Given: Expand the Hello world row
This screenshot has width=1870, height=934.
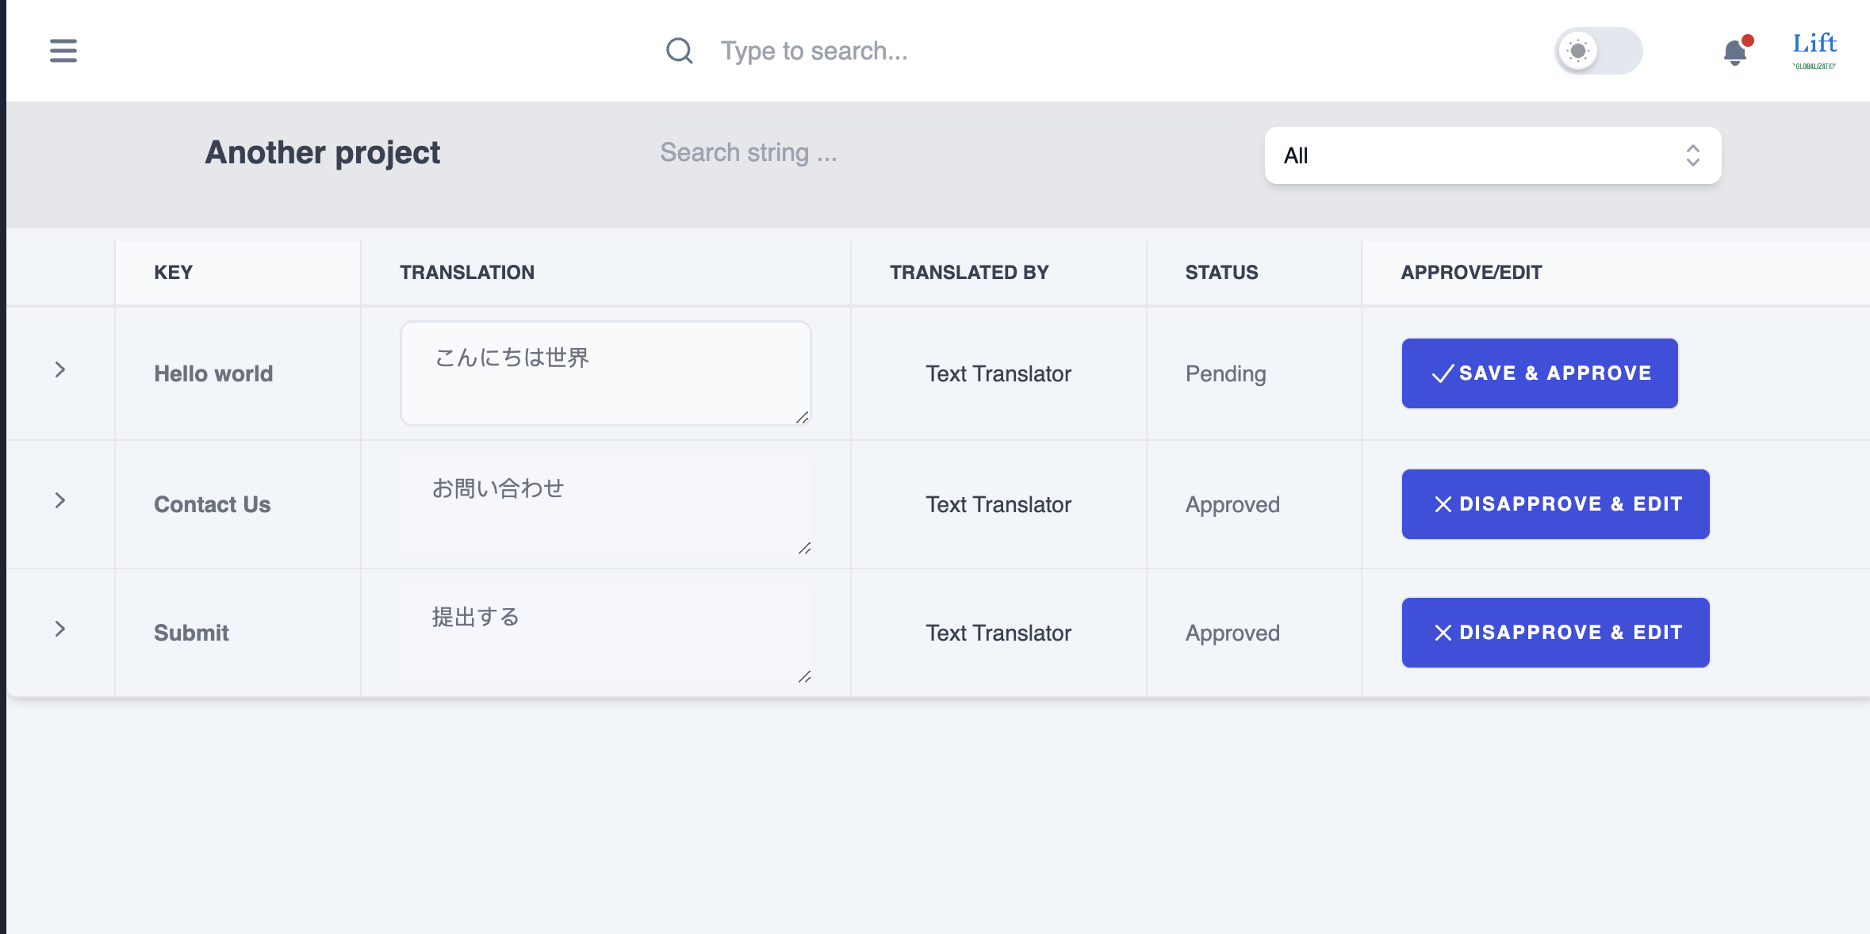Looking at the screenshot, I should [60, 369].
